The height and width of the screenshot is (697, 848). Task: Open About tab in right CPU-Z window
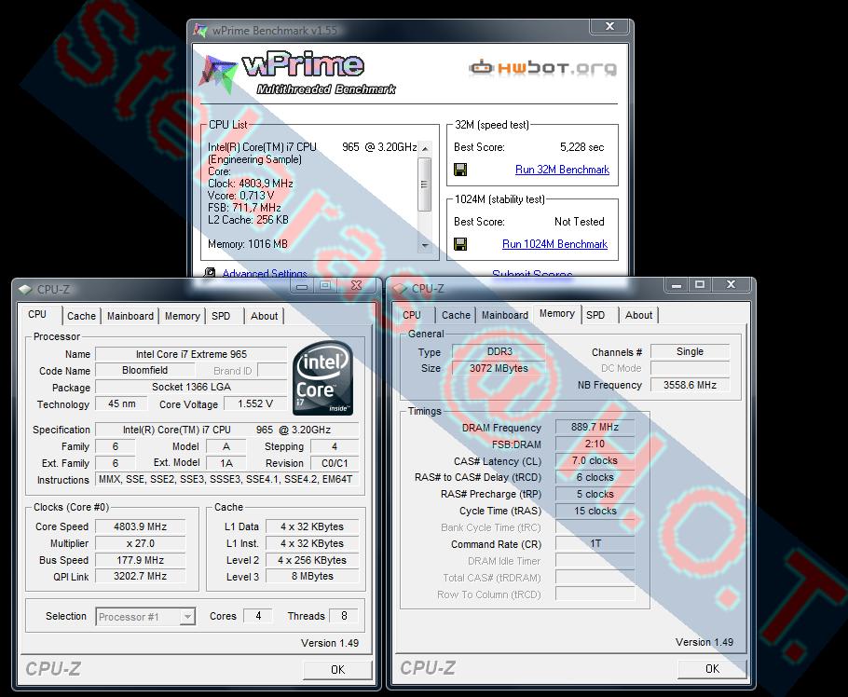pyautogui.click(x=638, y=315)
